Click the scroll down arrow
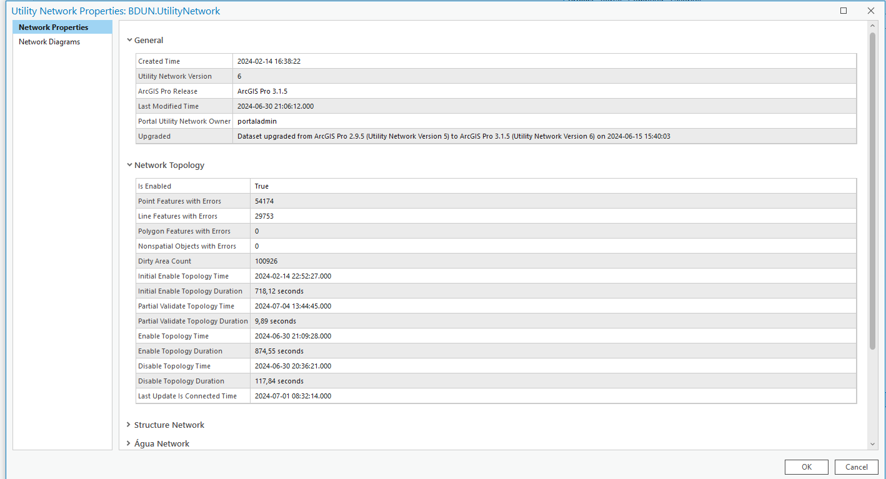Screen dimensions: 886x479 click(872, 444)
